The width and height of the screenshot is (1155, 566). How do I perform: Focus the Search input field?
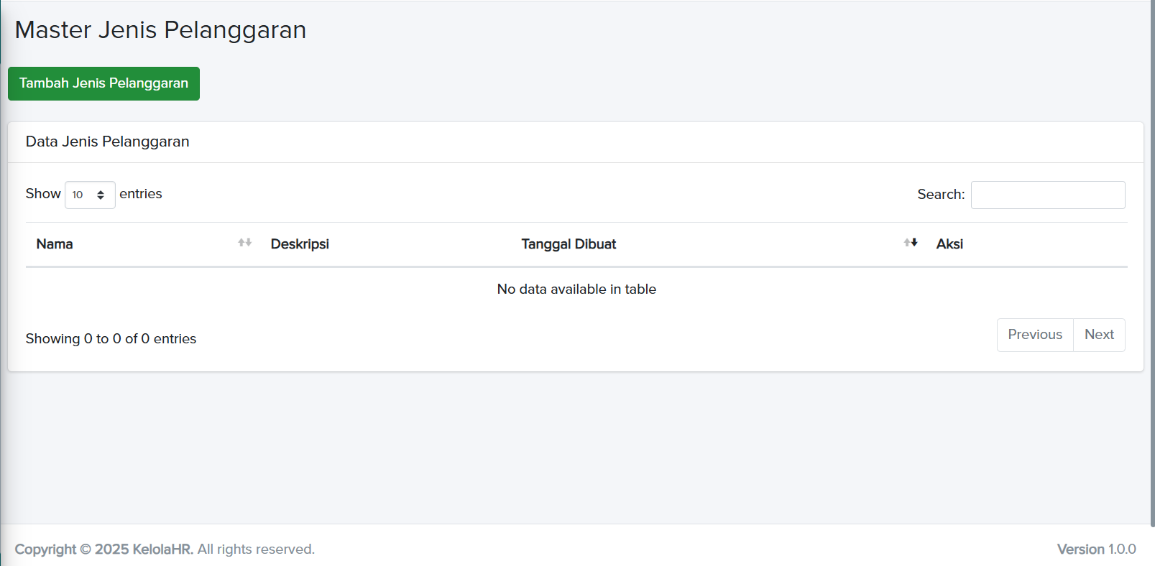click(x=1047, y=195)
